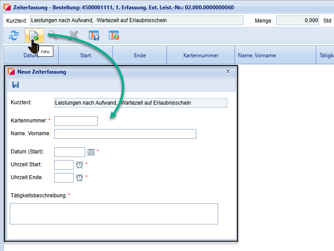Save entry with the floppy disk icon
Image resolution: width=334 pixels, height=251 pixels.
pos(16,85)
